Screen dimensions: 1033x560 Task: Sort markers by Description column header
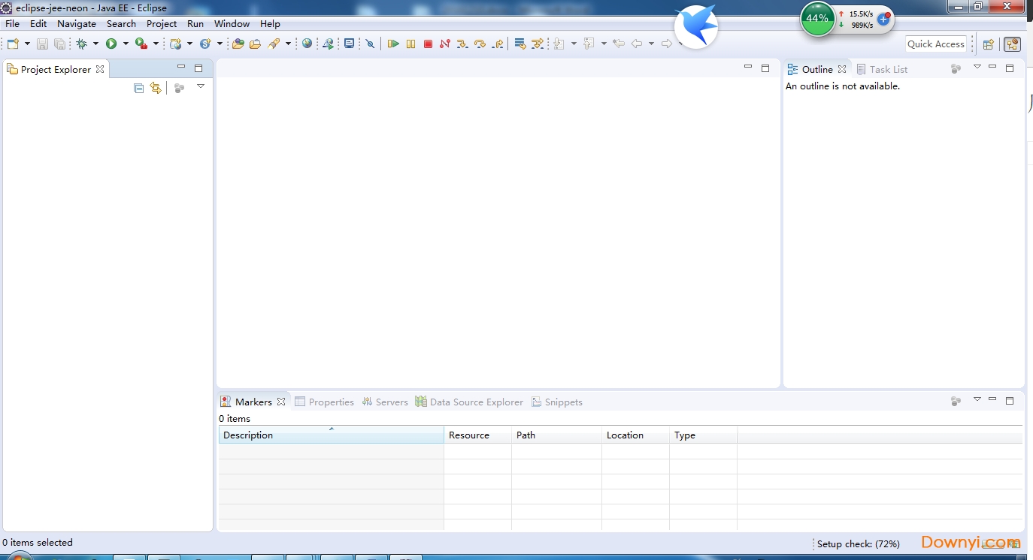(x=331, y=435)
